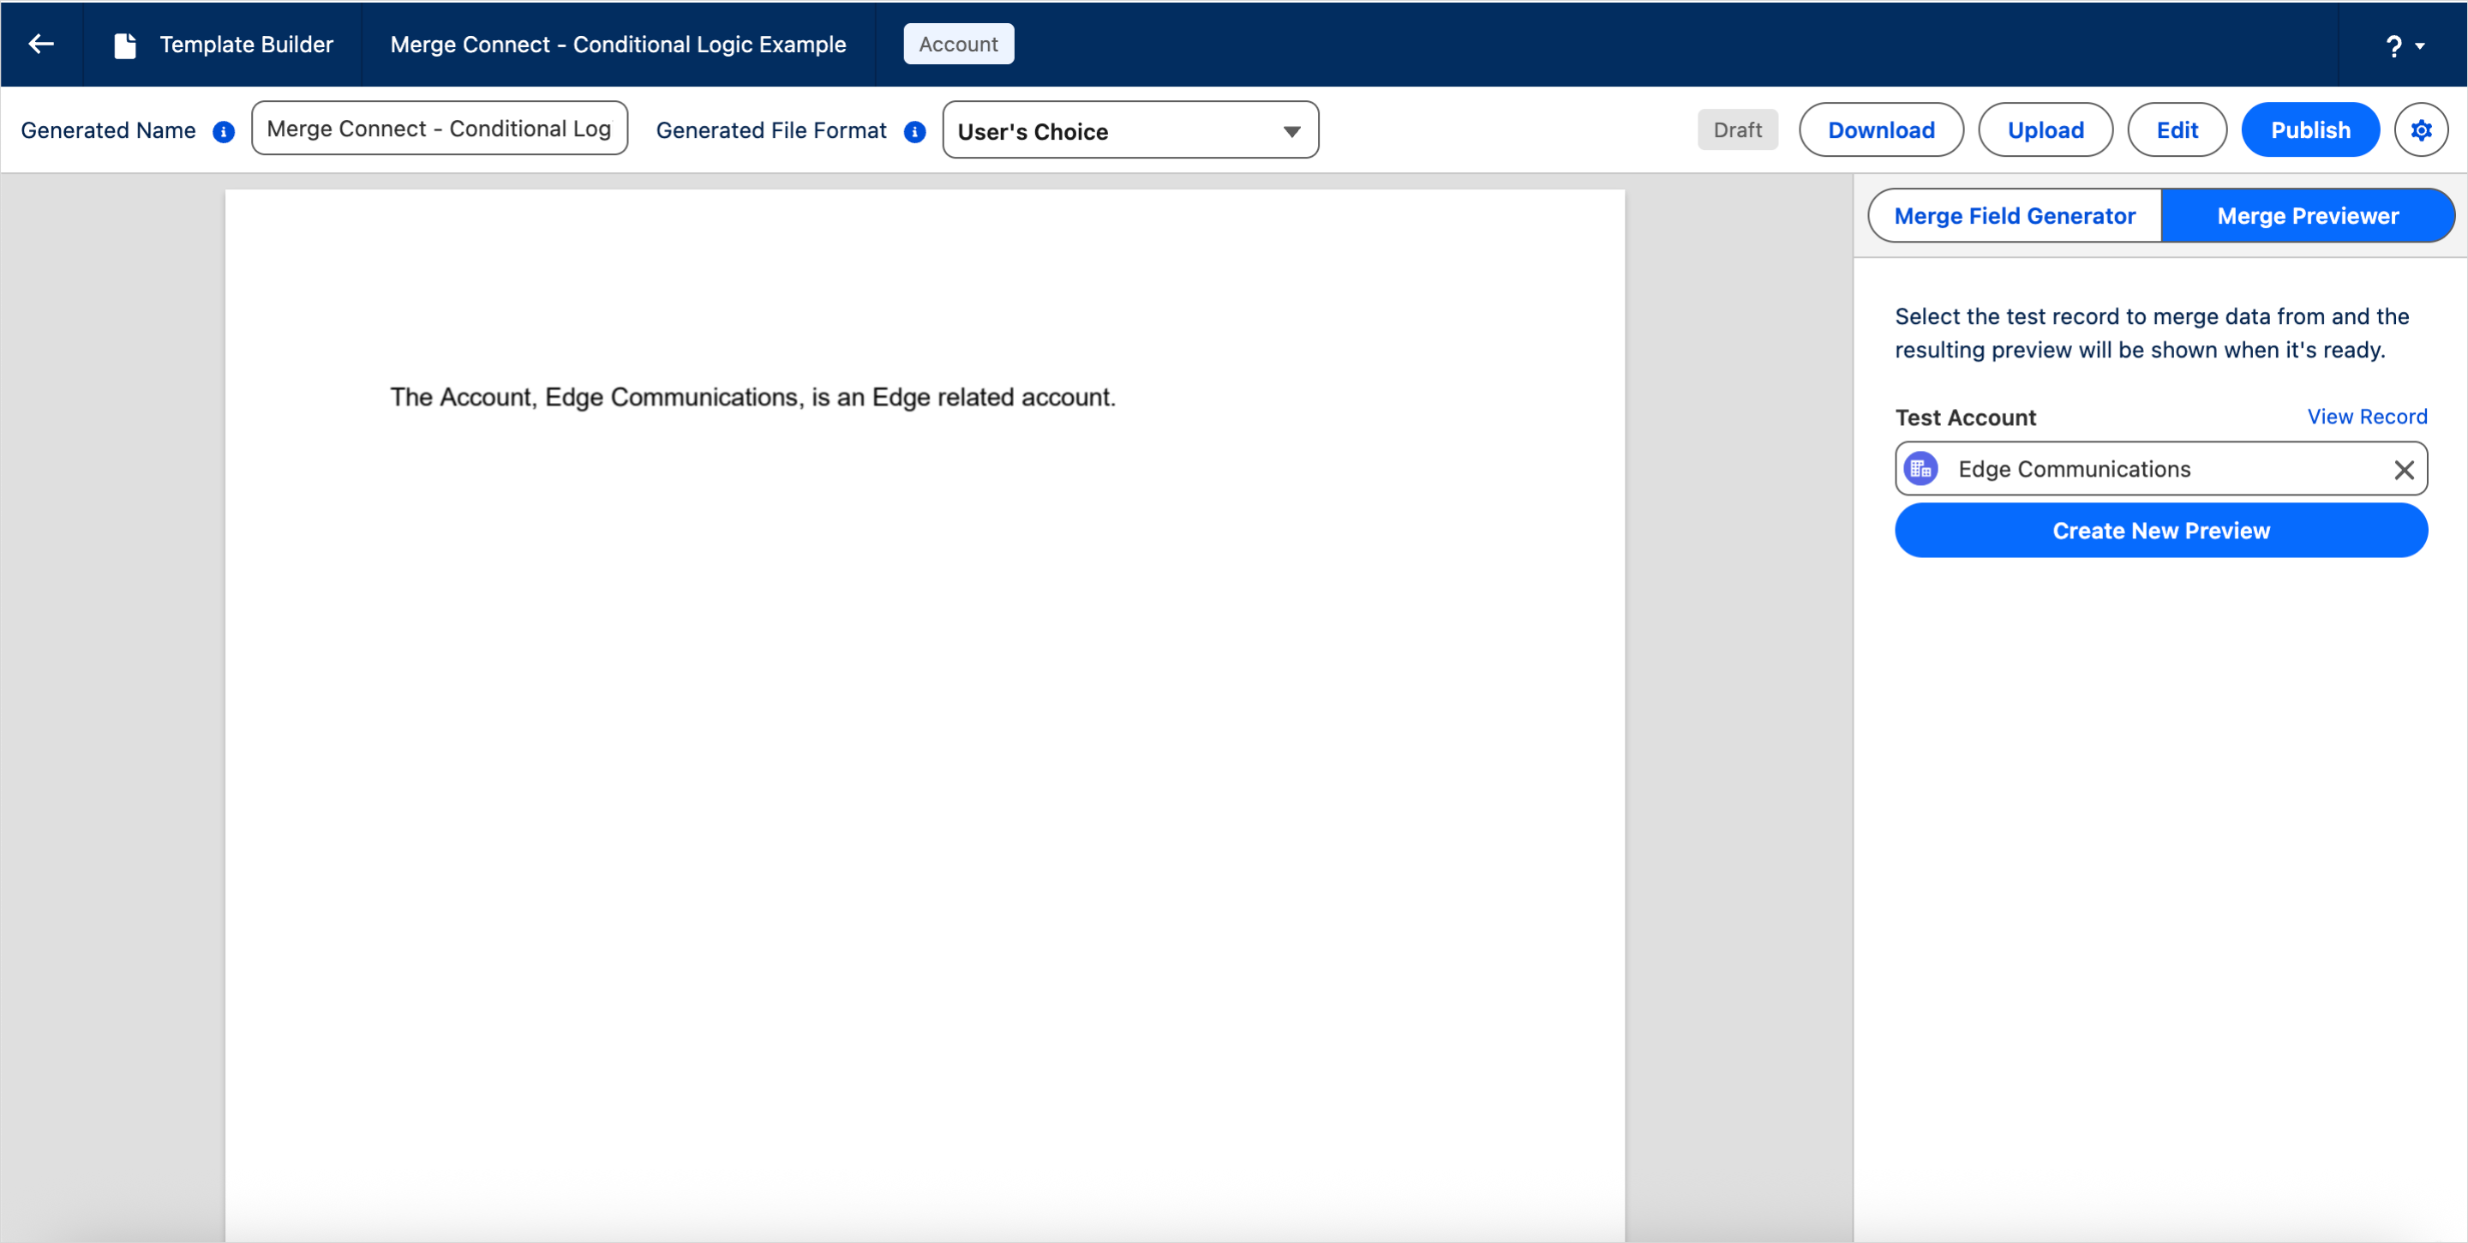Click the Account object badge
The image size is (2468, 1243).
958,44
